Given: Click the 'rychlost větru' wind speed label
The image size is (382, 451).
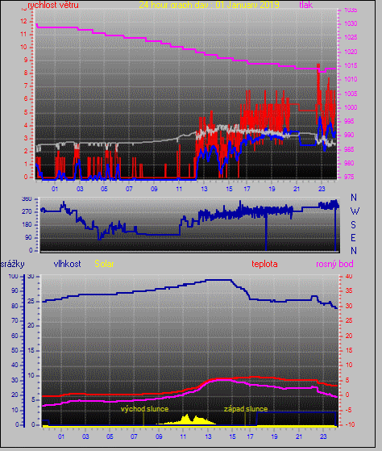Looking at the screenshot, I should (53, 5).
